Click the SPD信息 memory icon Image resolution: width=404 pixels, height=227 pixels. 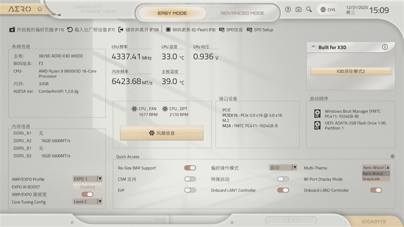click(x=222, y=30)
